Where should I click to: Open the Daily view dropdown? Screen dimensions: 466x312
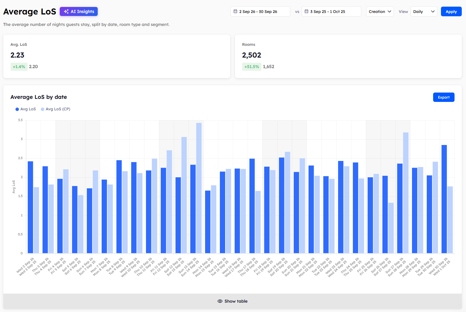pyautogui.click(x=424, y=11)
